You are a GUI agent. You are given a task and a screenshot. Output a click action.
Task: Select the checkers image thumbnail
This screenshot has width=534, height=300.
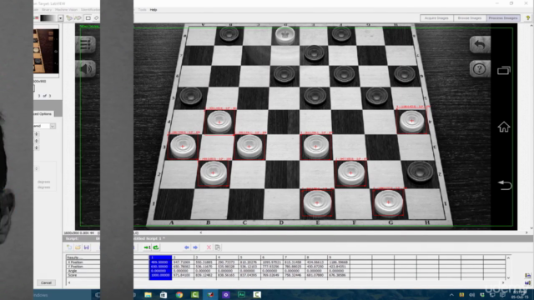tap(46, 51)
